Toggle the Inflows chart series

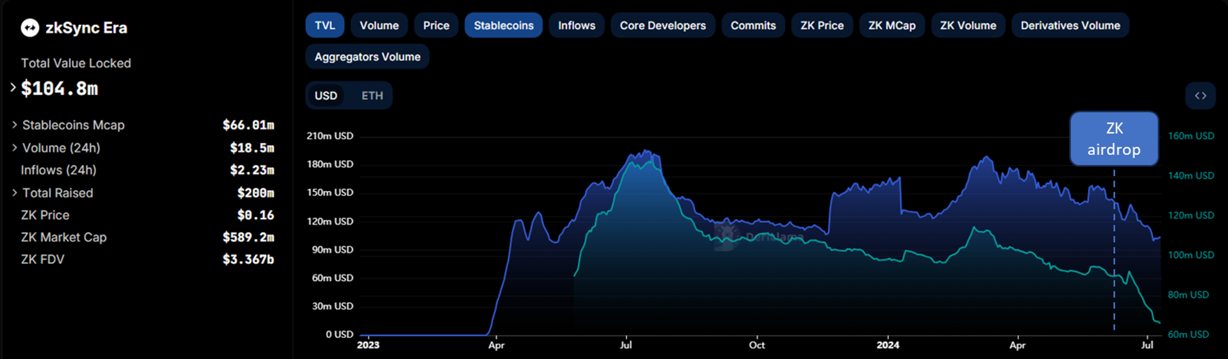click(x=577, y=25)
